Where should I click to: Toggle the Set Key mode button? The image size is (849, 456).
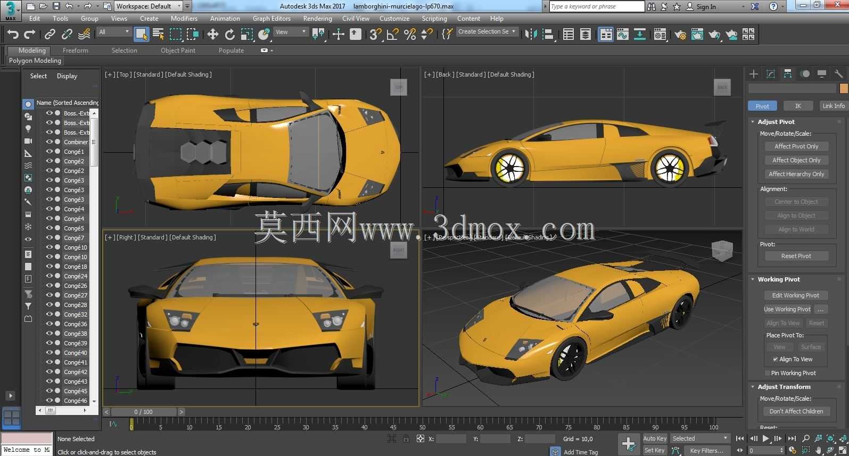655,450
